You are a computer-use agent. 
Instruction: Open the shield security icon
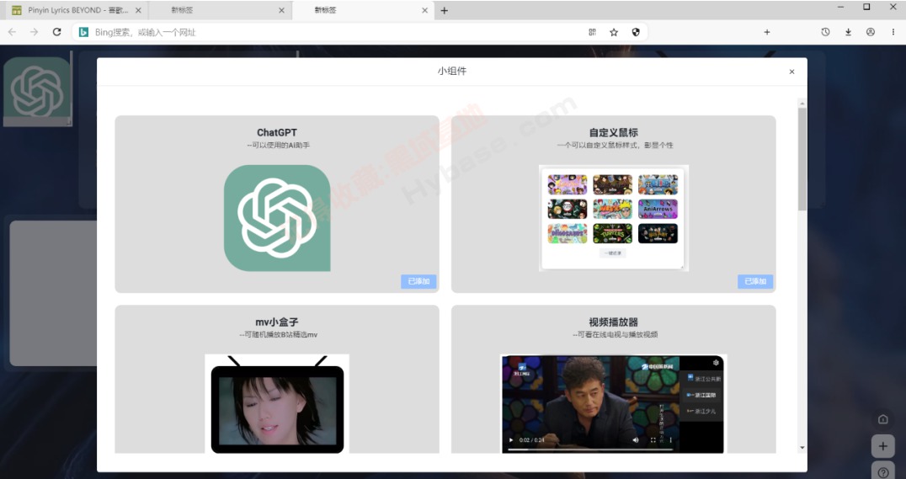click(x=636, y=32)
